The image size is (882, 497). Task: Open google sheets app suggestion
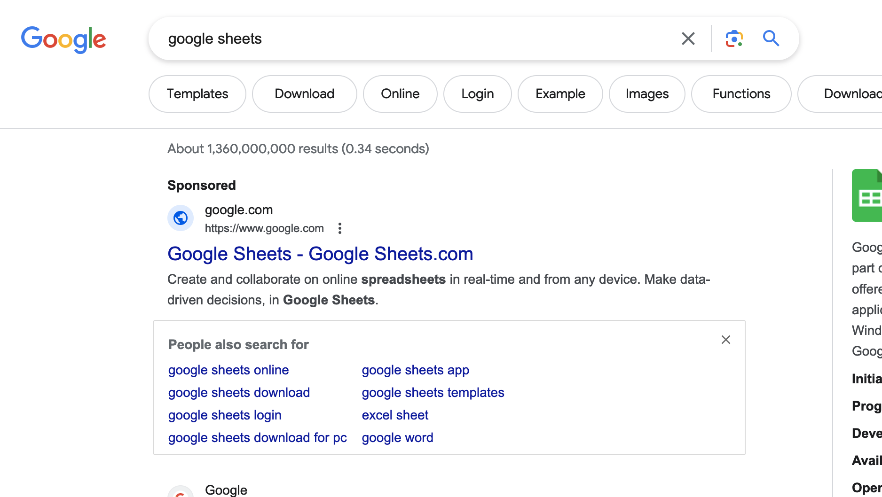coord(416,370)
